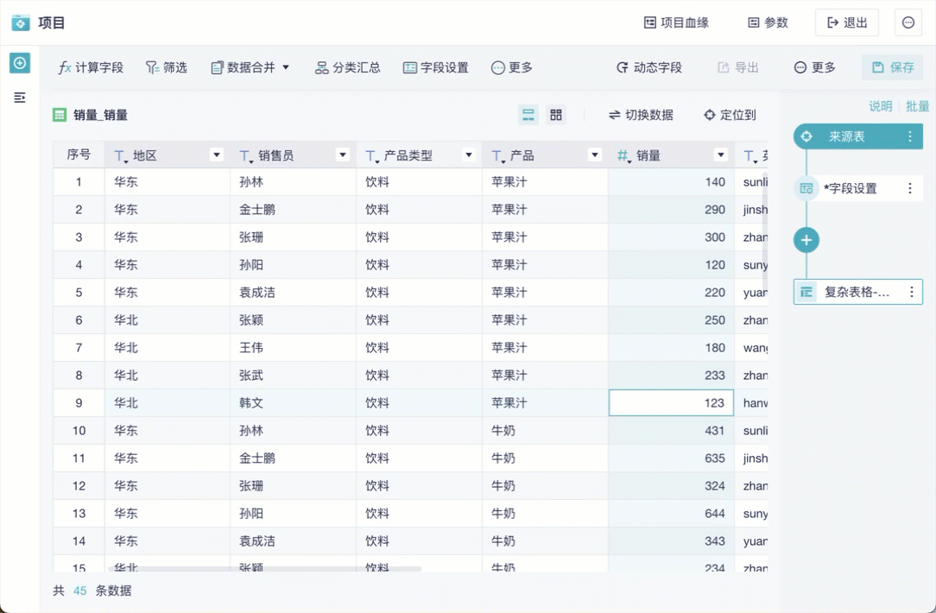The image size is (936, 613).
Task: Switch to list row view mode
Action: (528, 115)
